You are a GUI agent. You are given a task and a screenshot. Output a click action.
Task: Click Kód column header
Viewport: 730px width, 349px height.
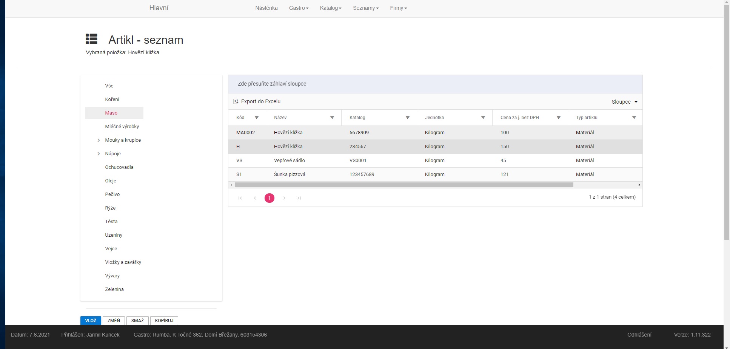(240, 118)
